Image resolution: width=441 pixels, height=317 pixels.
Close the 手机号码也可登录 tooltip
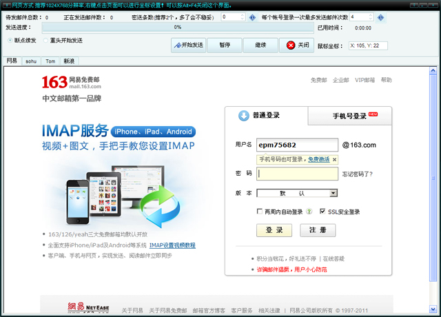[x=334, y=160]
